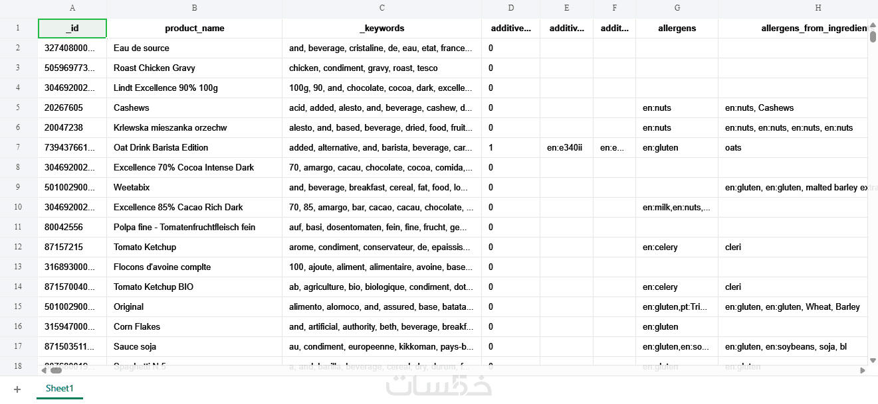Click the scroll down arrow
Screen dimensions: 878x404
[x=873, y=360]
